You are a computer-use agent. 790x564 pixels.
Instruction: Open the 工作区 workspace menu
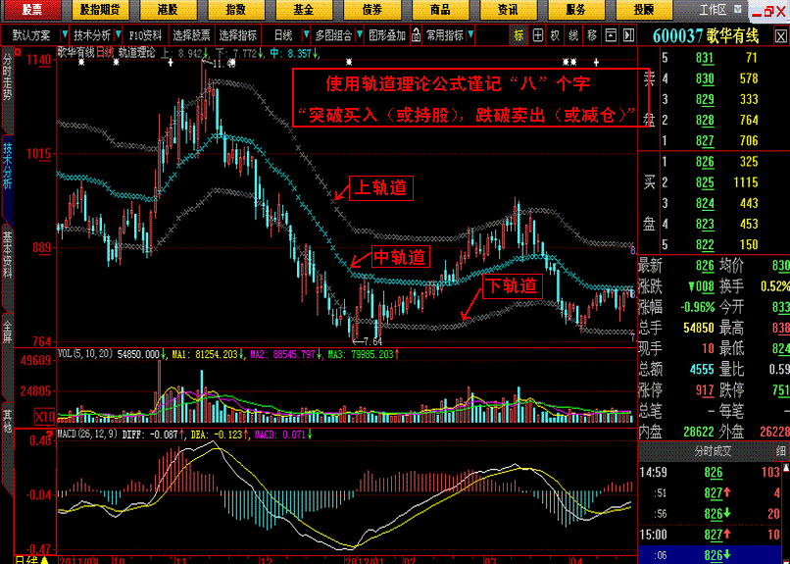click(x=713, y=9)
